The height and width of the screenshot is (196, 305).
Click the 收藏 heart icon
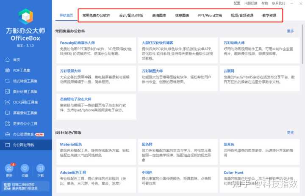click(x=25, y=168)
